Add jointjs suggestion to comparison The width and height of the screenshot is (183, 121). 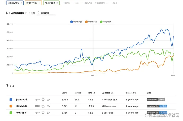point(66,3)
